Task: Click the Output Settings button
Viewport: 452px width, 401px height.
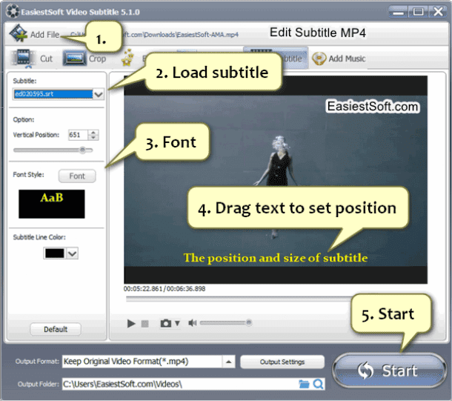Action: pyautogui.click(x=282, y=362)
